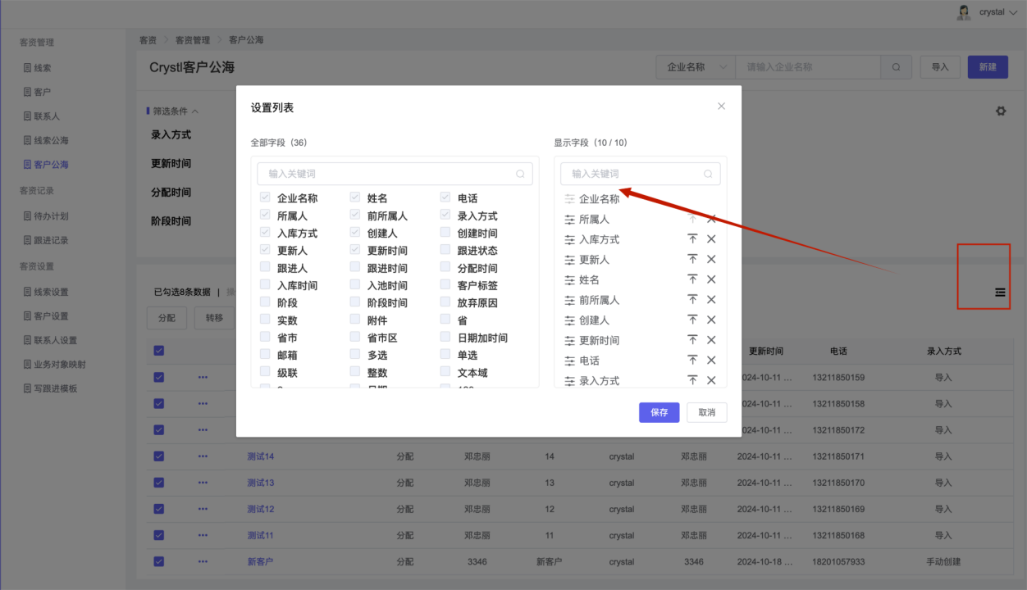Deselect the 测试13 row checkbox
Image resolution: width=1027 pixels, height=590 pixels.
pyautogui.click(x=159, y=483)
